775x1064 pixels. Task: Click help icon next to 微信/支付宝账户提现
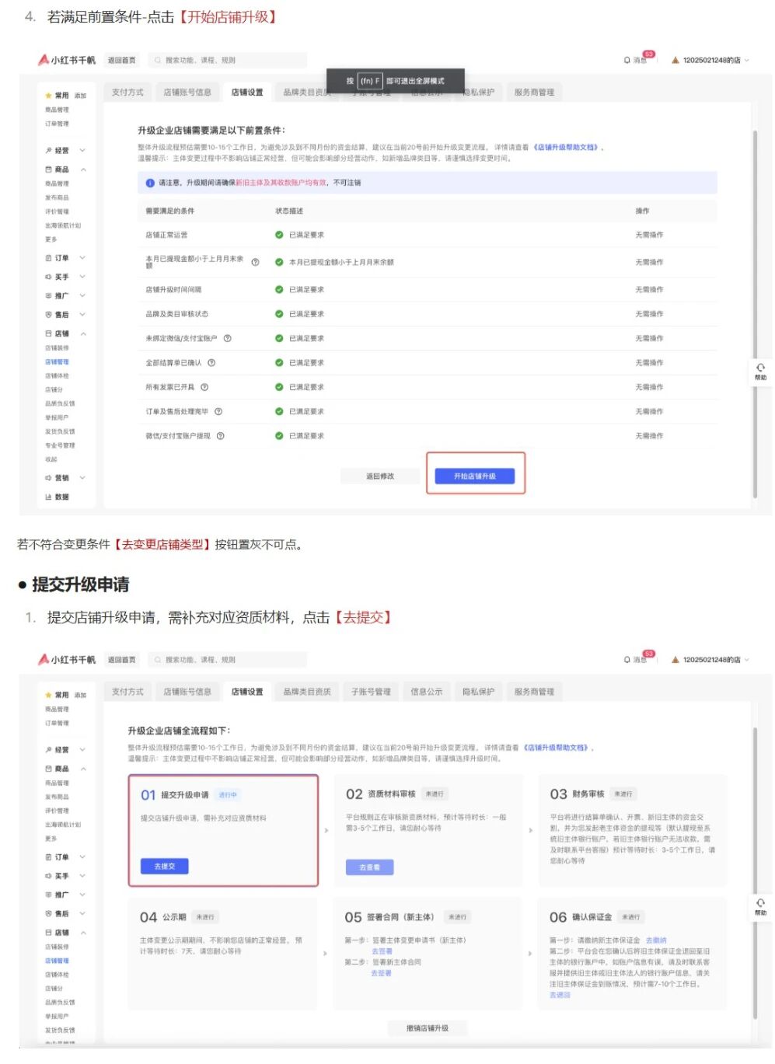tap(221, 436)
